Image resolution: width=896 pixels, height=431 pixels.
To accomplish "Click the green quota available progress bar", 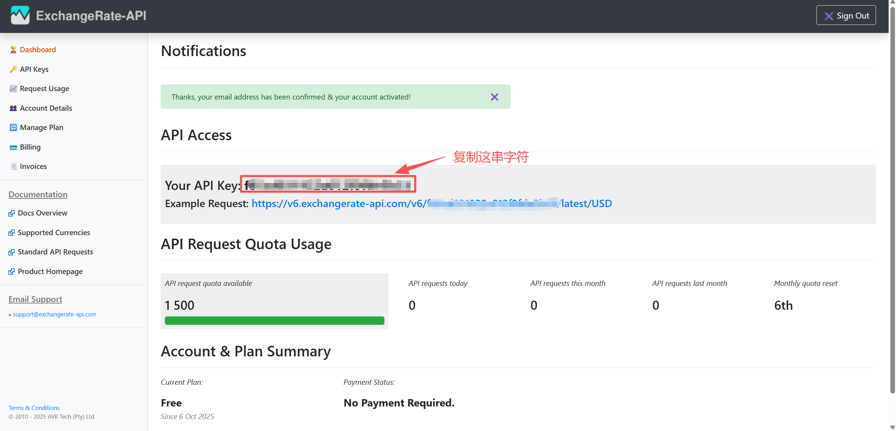I will click(274, 321).
